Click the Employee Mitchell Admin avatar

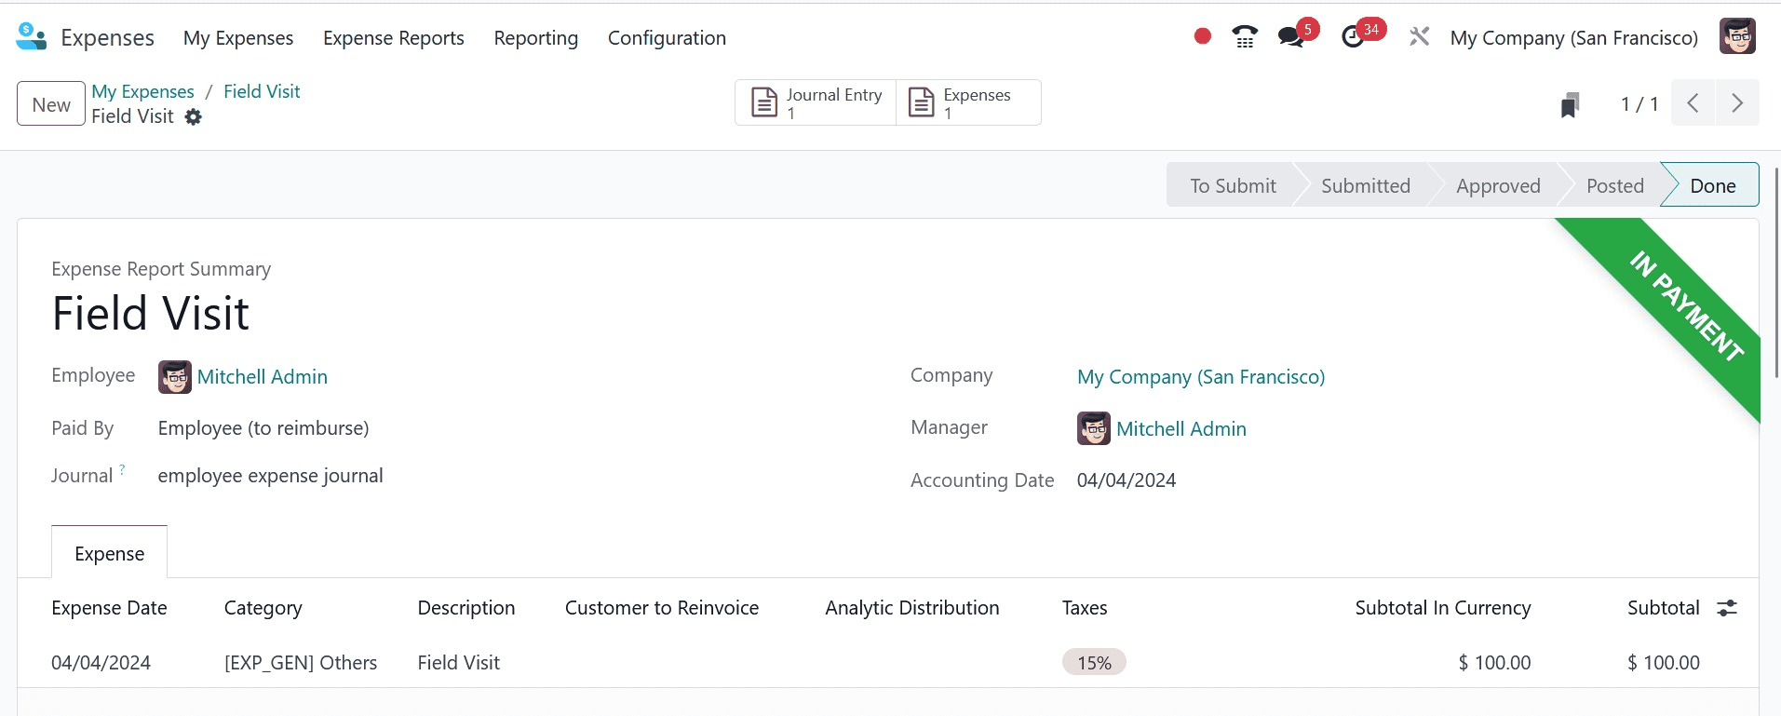[175, 377]
